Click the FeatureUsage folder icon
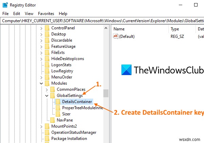 click(x=47, y=46)
